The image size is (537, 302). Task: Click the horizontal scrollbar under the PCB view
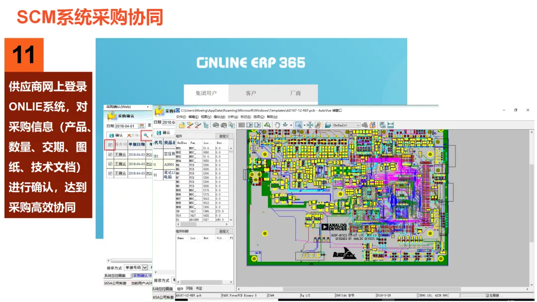point(383,289)
